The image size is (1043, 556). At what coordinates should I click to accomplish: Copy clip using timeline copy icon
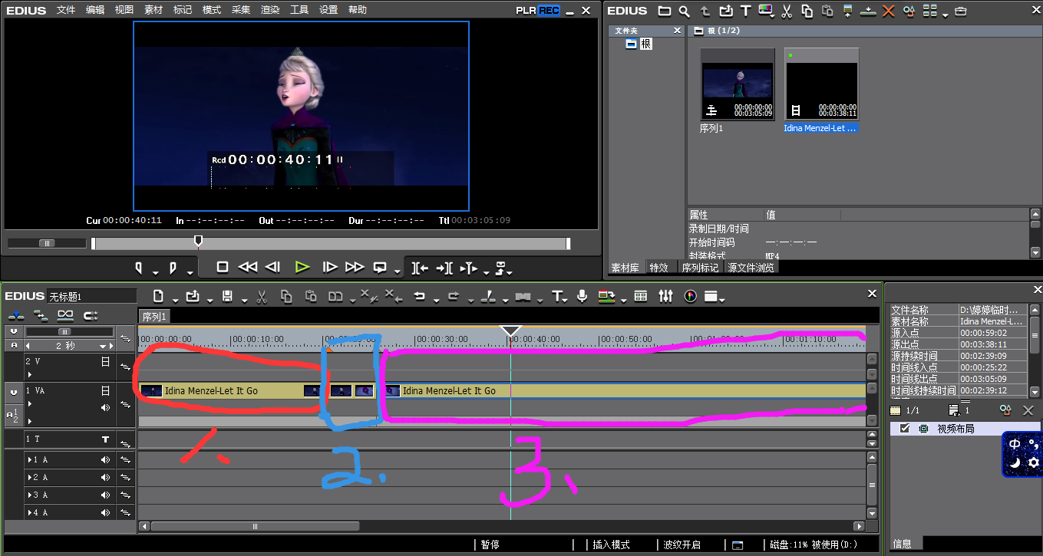[286, 296]
